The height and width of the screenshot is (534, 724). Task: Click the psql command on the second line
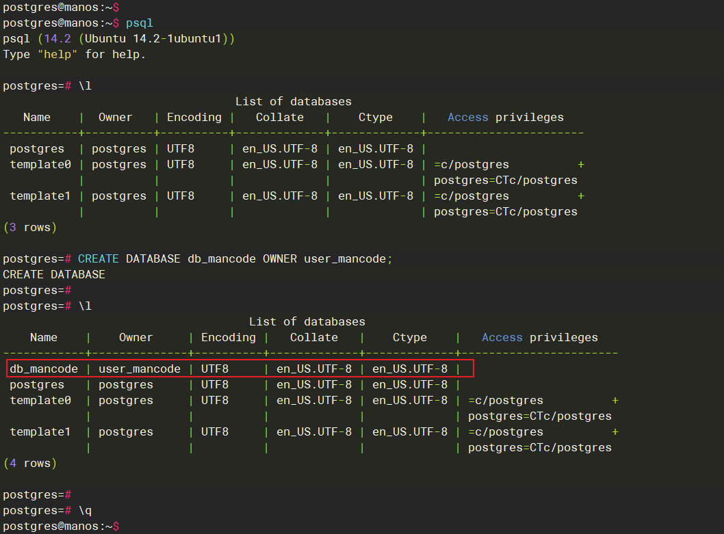click(139, 23)
